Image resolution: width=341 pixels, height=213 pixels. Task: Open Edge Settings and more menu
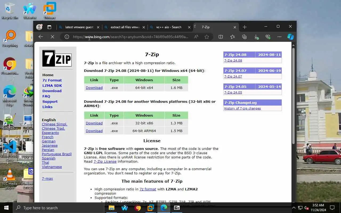click(279, 37)
